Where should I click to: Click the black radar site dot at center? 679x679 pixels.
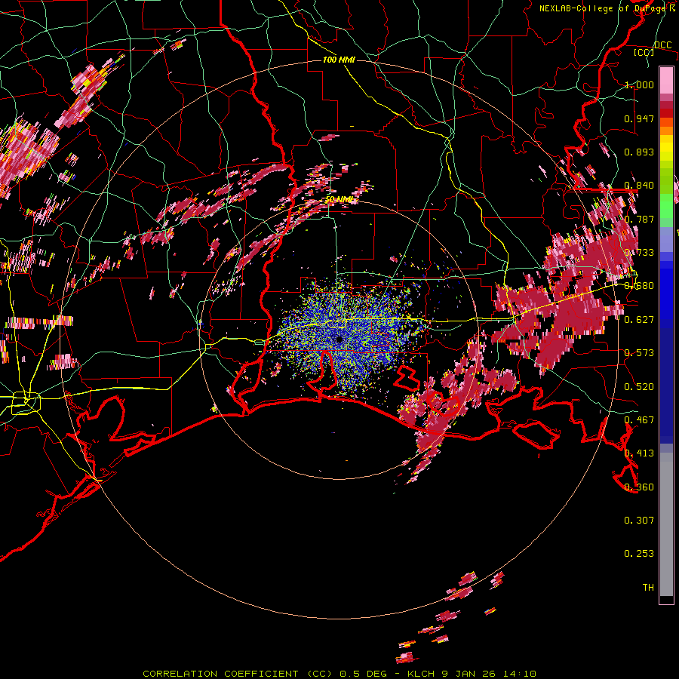coord(339,340)
